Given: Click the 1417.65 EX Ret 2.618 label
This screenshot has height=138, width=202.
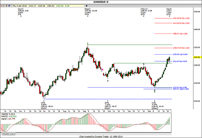Looking at the screenshot, I should pyautogui.click(x=181, y=23).
